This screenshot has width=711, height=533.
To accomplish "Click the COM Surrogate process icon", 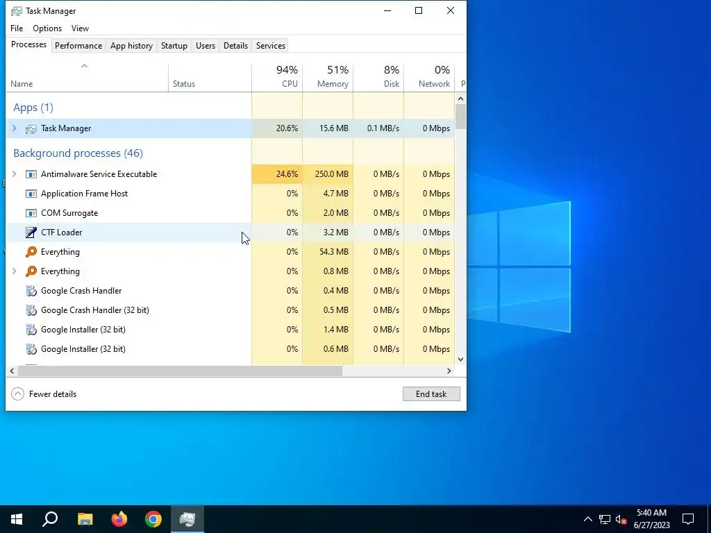I will [31, 213].
